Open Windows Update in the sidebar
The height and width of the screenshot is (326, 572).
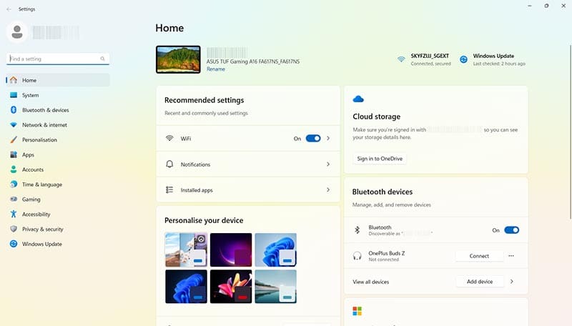58,244
